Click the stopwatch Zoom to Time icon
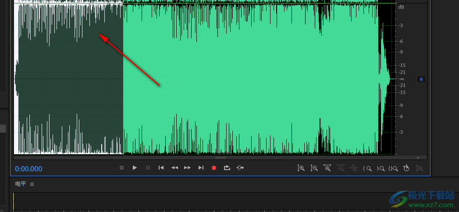Screen dimensions: 459x212 pos(406,168)
